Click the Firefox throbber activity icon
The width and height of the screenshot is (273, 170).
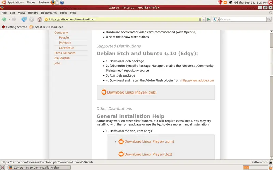[270, 13]
